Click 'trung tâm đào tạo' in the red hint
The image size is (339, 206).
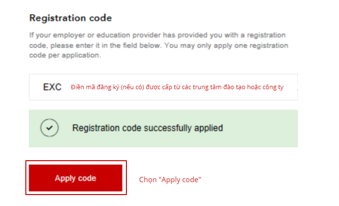223,88
